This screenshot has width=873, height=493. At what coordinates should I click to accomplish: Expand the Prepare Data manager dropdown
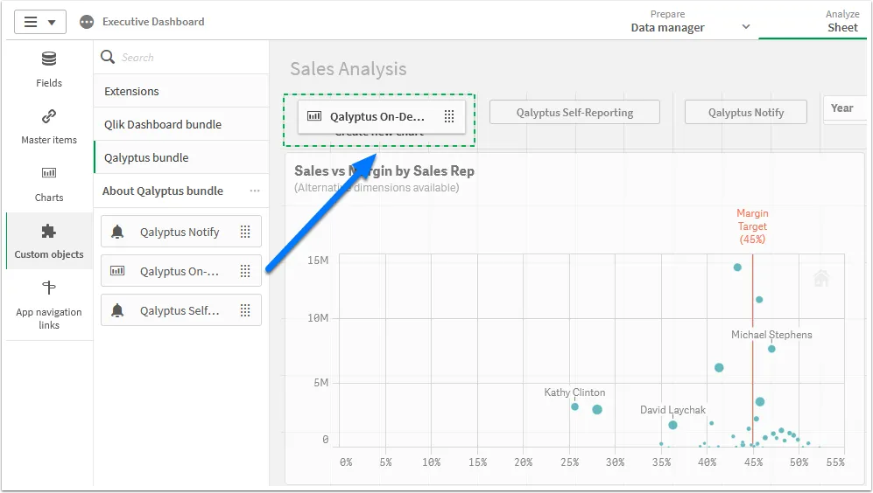coord(745,26)
